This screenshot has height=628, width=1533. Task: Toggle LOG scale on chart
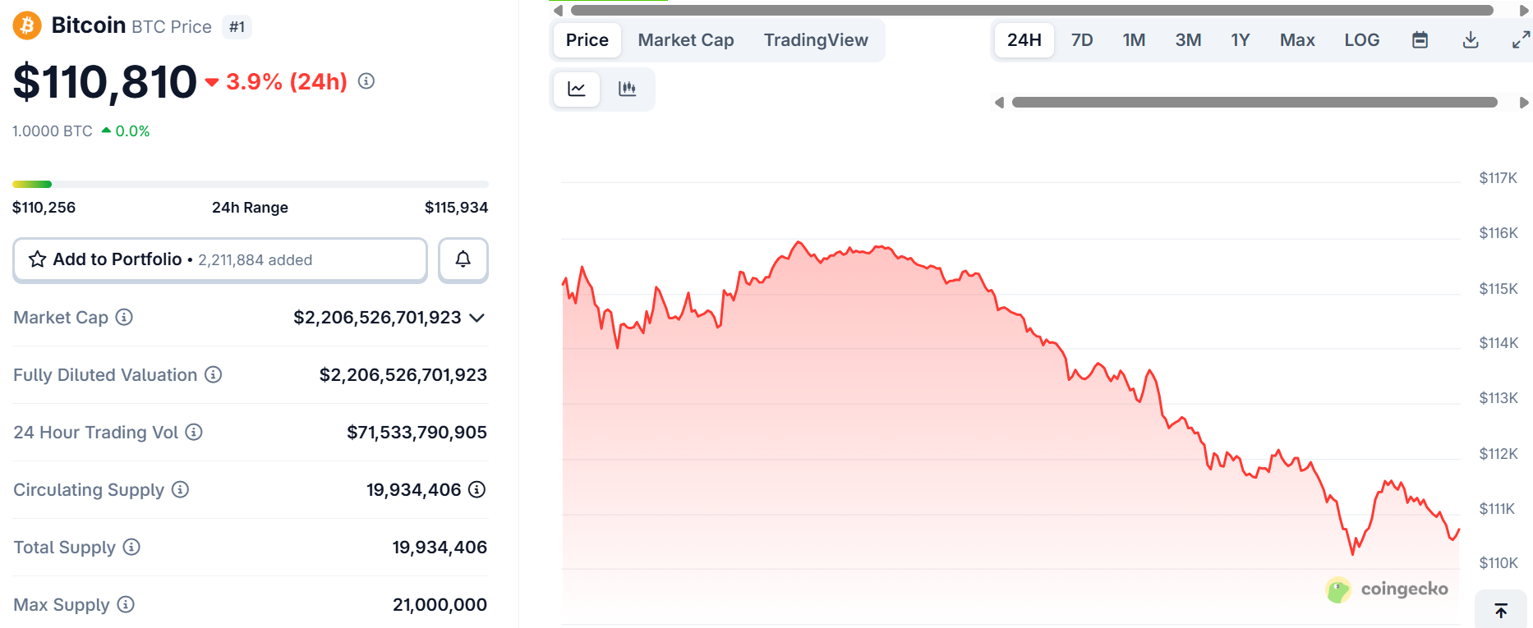pos(1361,40)
